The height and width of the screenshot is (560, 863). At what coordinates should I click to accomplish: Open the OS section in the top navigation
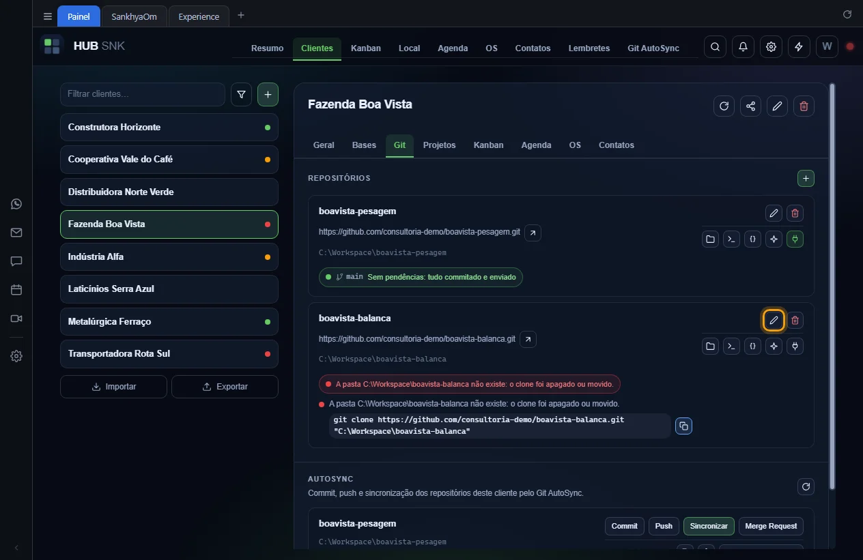pos(492,48)
